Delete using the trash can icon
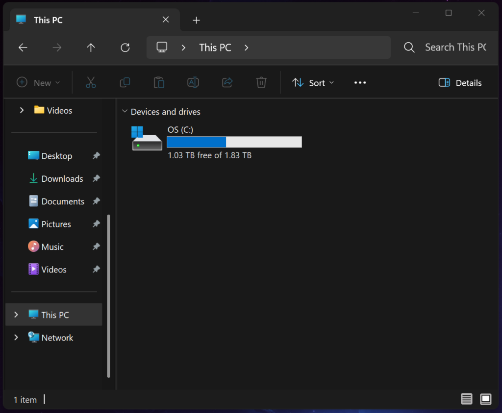The image size is (502, 413). coord(261,82)
